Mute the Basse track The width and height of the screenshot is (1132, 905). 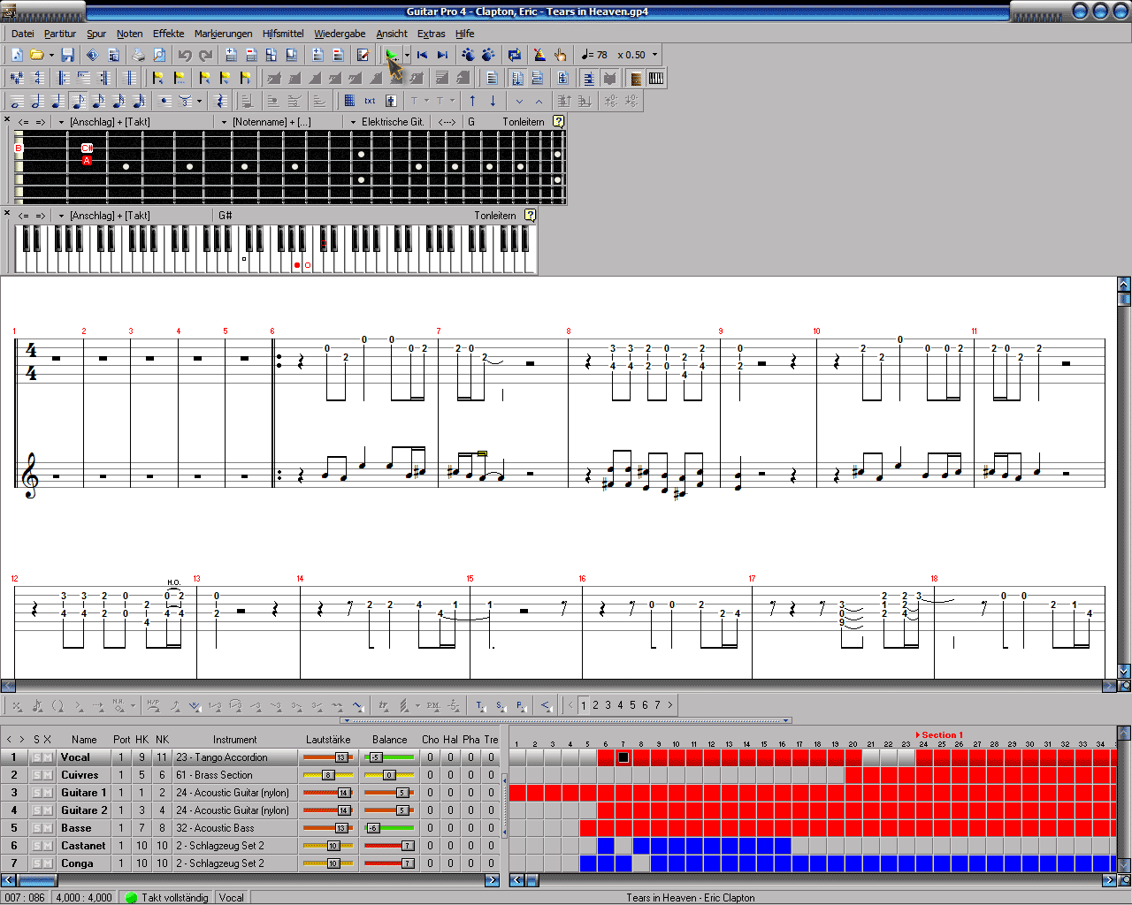tap(48, 828)
